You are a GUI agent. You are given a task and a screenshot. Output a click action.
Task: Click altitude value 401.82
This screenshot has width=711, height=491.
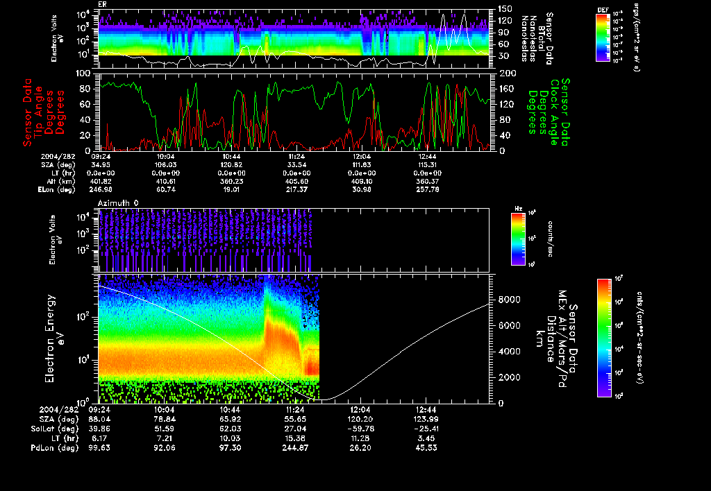click(x=101, y=181)
